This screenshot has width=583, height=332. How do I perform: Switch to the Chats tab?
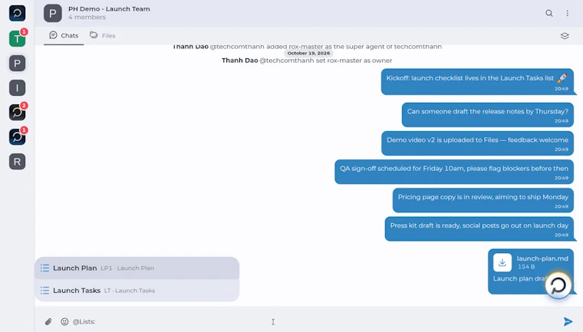pos(64,36)
